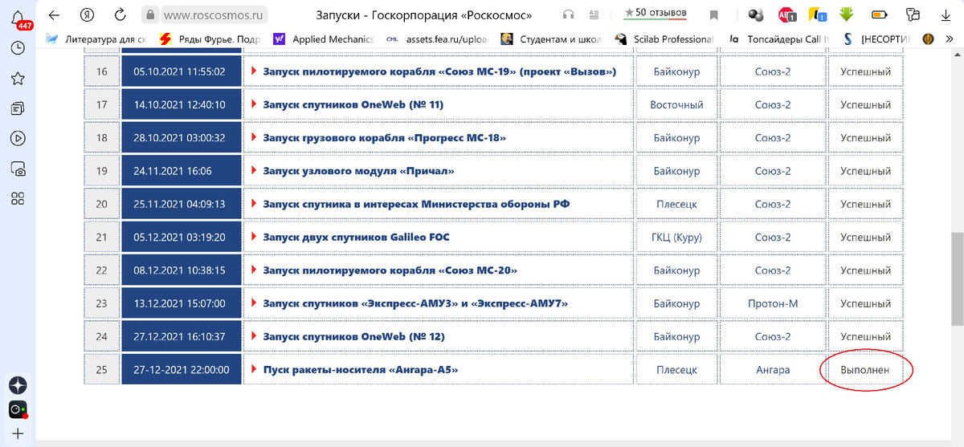Open the extensions manager icon
The image size is (964, 447).
tap(912, 14)
